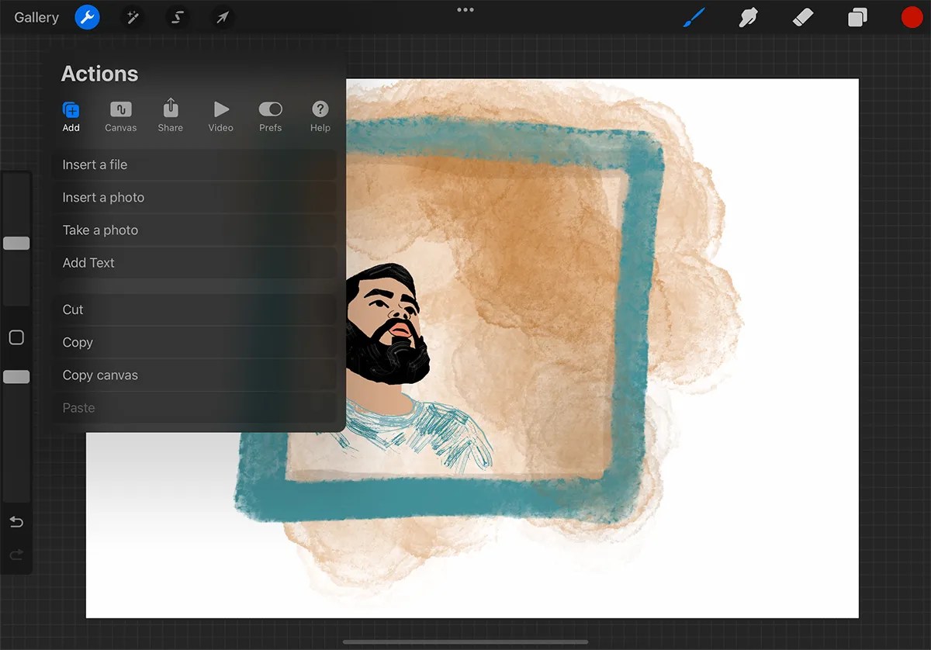Open the Prefs tab
The image size is (931, 650).
270,116
